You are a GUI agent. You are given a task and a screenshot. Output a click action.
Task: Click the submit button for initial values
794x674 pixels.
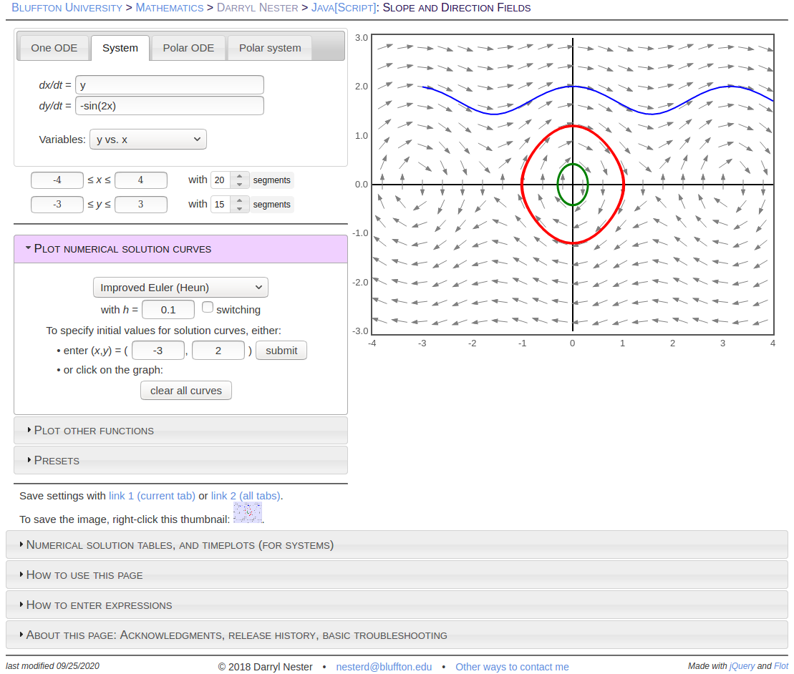tap(281, 350)
